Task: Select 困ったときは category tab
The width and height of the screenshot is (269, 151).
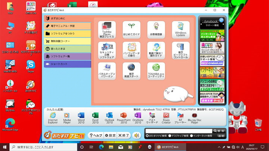Action: 67,49
